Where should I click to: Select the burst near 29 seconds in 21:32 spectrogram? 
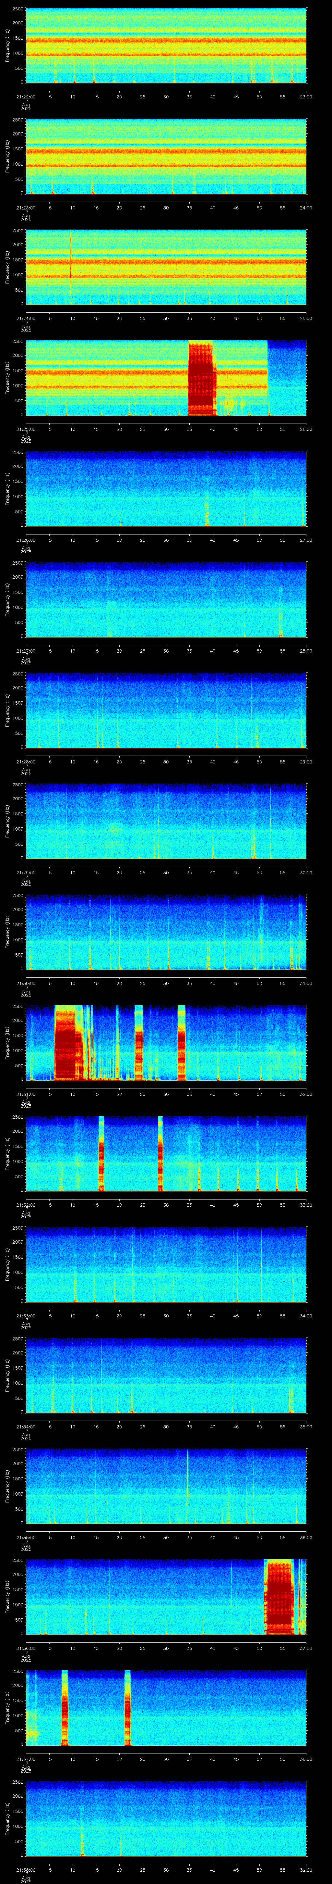click(x=160, y=1153)
